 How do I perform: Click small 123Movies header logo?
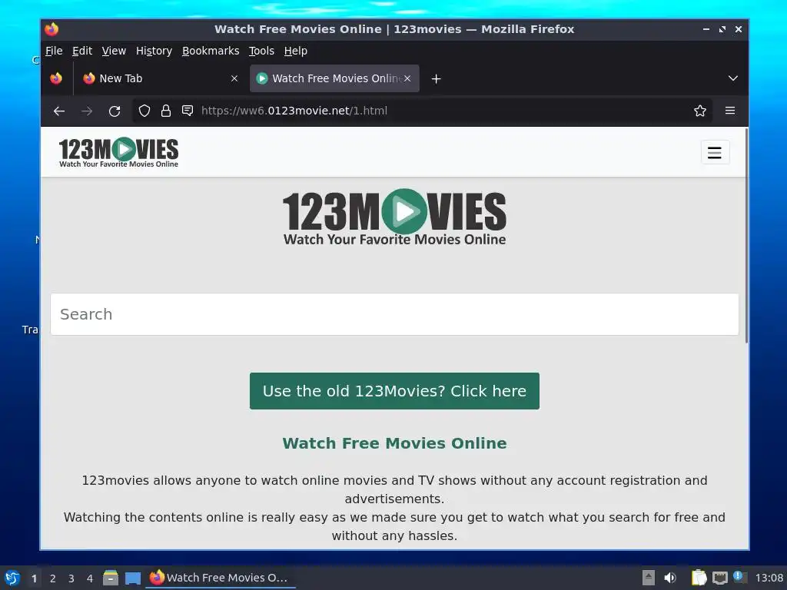pos(118,152)
